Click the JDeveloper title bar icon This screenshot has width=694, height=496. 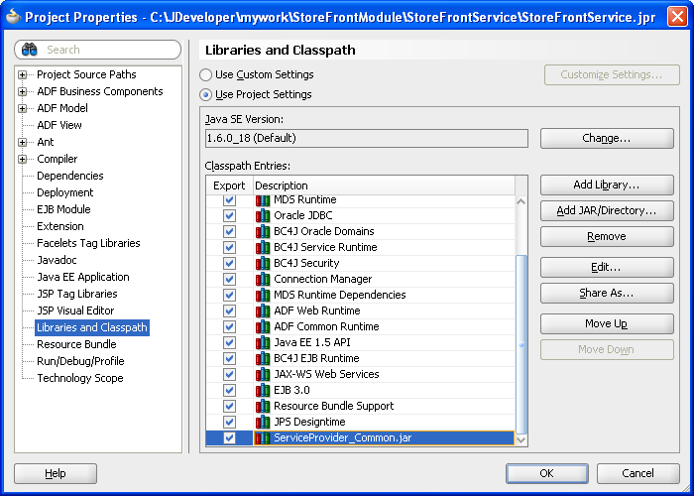tap(13, 16)
